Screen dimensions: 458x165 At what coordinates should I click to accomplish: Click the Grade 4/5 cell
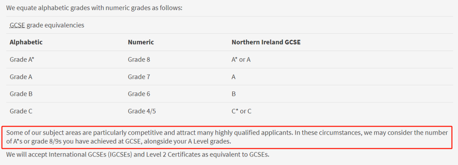[x=142, y=111]
